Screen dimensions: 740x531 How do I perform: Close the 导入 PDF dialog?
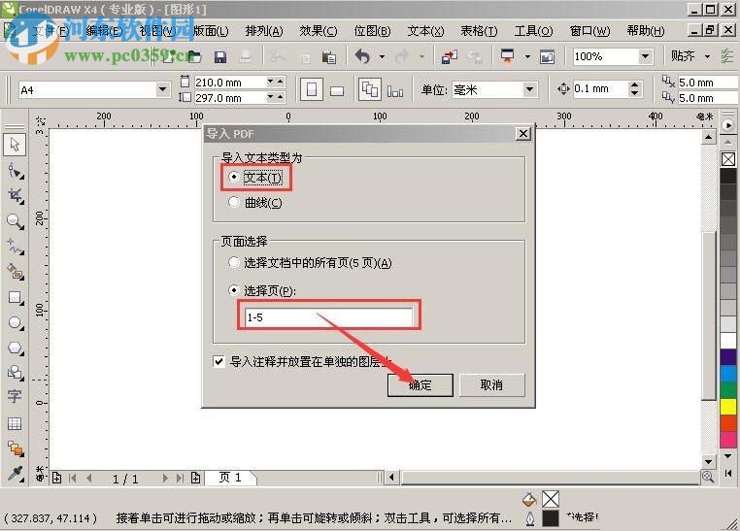point(523,134)
